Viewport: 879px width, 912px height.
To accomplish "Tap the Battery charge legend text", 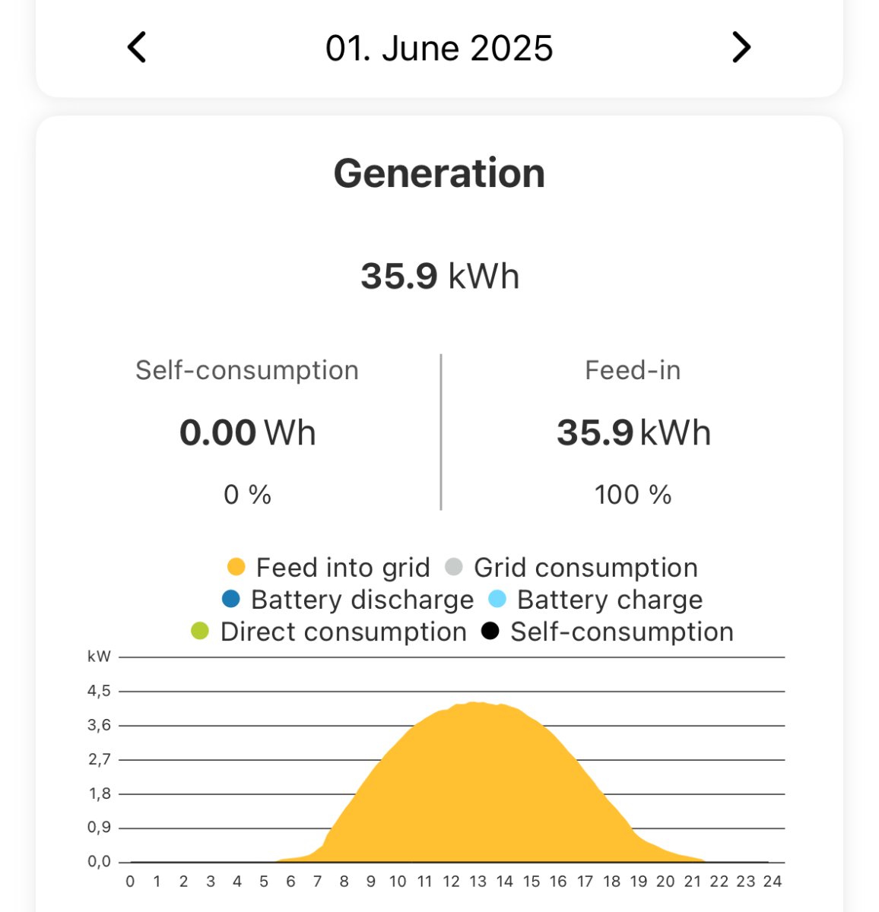I will (610, 600).
